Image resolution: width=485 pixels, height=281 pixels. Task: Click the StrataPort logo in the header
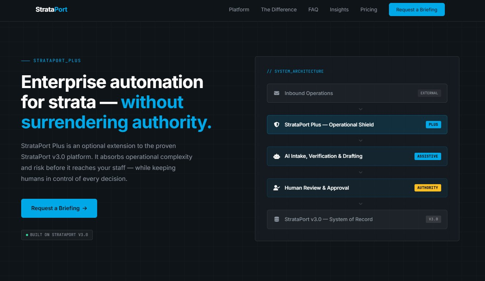(51, 9)
